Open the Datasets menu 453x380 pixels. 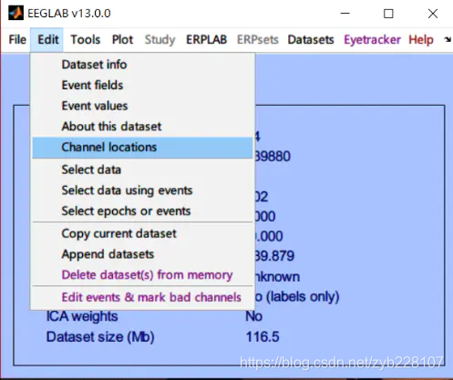pos(311,39)
